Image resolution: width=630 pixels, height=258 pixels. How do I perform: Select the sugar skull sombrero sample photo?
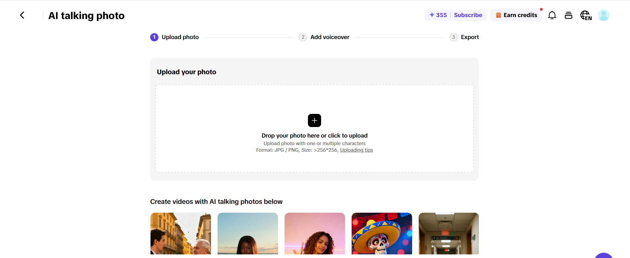tap(382, 234)
